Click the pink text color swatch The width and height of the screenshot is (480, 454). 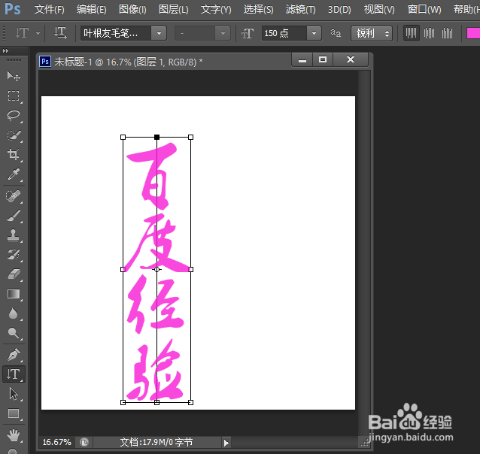(473, 33)
